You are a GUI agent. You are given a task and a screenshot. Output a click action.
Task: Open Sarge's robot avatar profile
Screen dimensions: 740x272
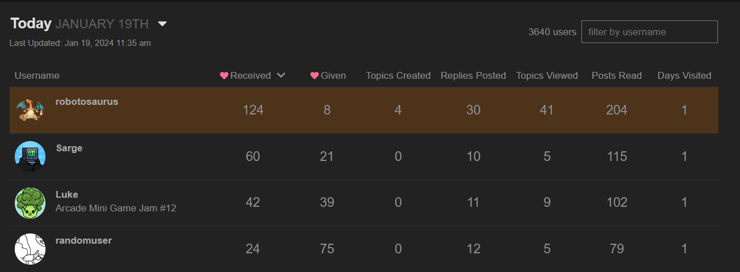click(x=30, y=156)
